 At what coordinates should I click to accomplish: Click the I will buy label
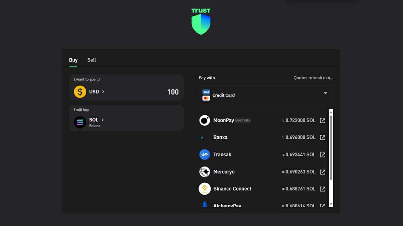[x=82, y=110]
